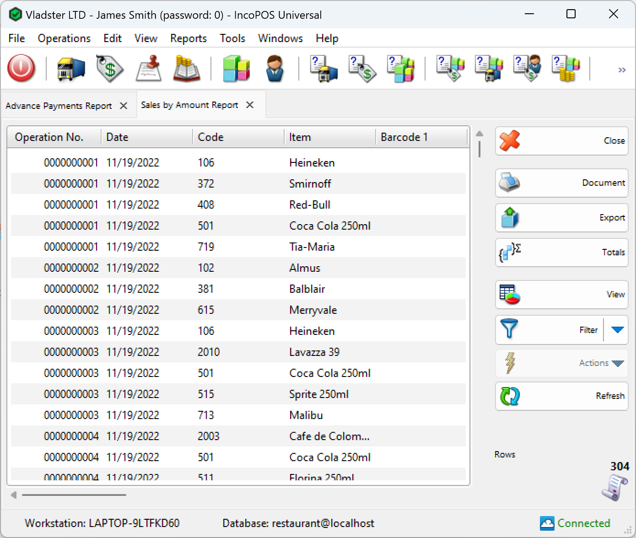Switch to Advance Payments Report tab

(x=59, y=106)
